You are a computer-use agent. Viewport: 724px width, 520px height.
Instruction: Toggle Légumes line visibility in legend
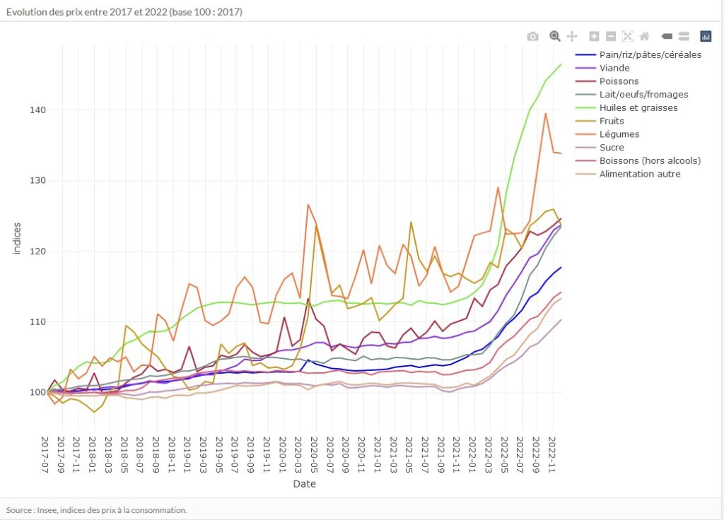pyautogui.click(x=619, y=134)
